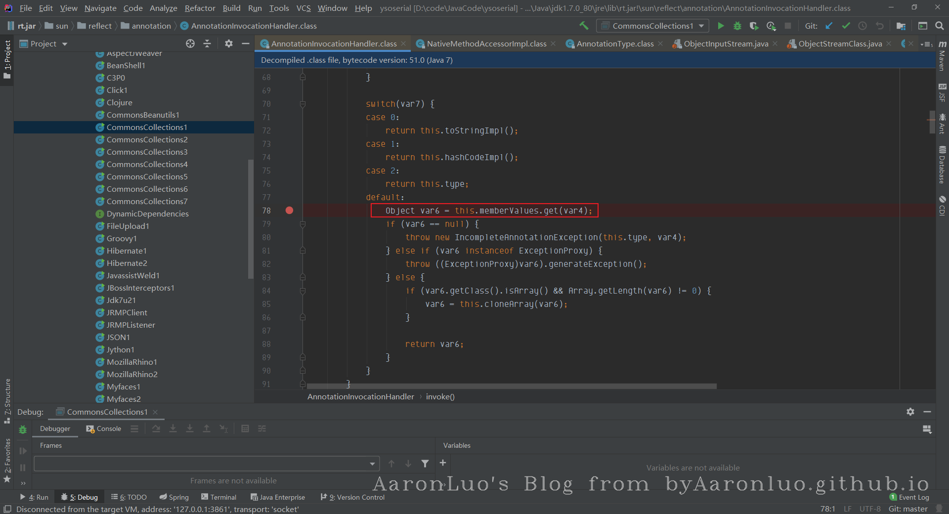Select Groovy1 in the project tree
Viewport: 949px width, 514px height.
(x=122, y=238)
